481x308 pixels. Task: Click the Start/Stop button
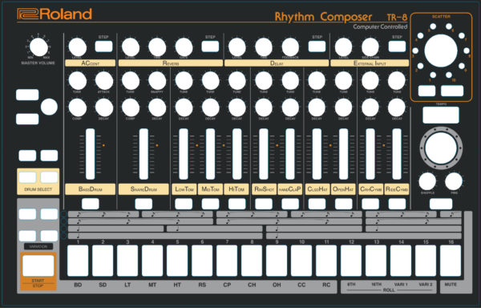coord(38,266)
